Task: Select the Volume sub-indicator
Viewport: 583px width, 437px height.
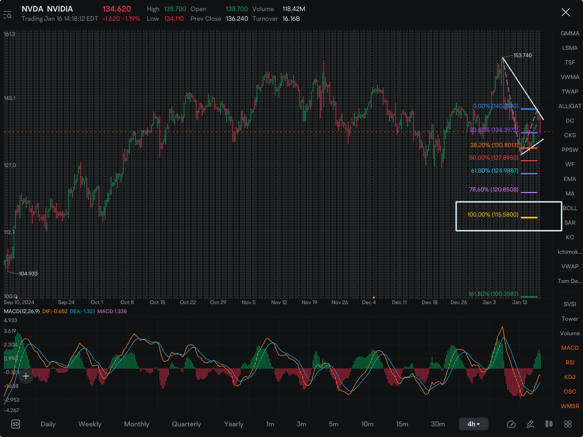Action: click(570, 333)
